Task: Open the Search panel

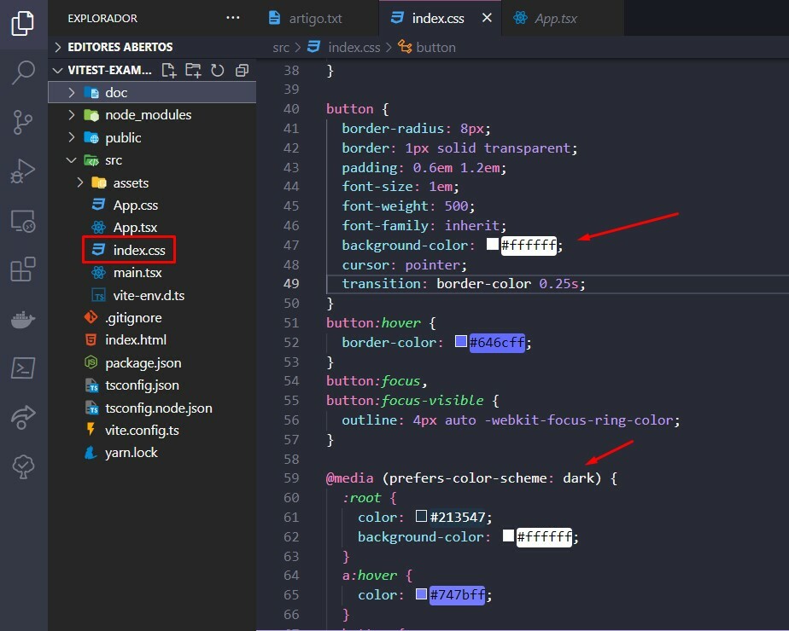Action: coord(23,73)
